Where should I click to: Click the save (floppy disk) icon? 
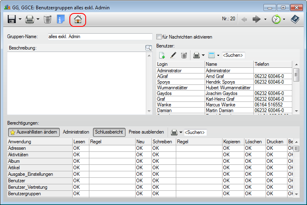pos(12,19)
